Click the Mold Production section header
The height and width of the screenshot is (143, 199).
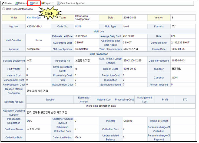tap(99, 54)
